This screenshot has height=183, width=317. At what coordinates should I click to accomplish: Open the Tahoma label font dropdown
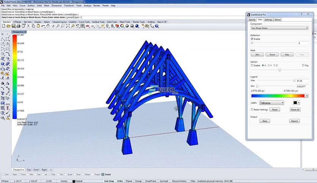[x=271, y=102]
